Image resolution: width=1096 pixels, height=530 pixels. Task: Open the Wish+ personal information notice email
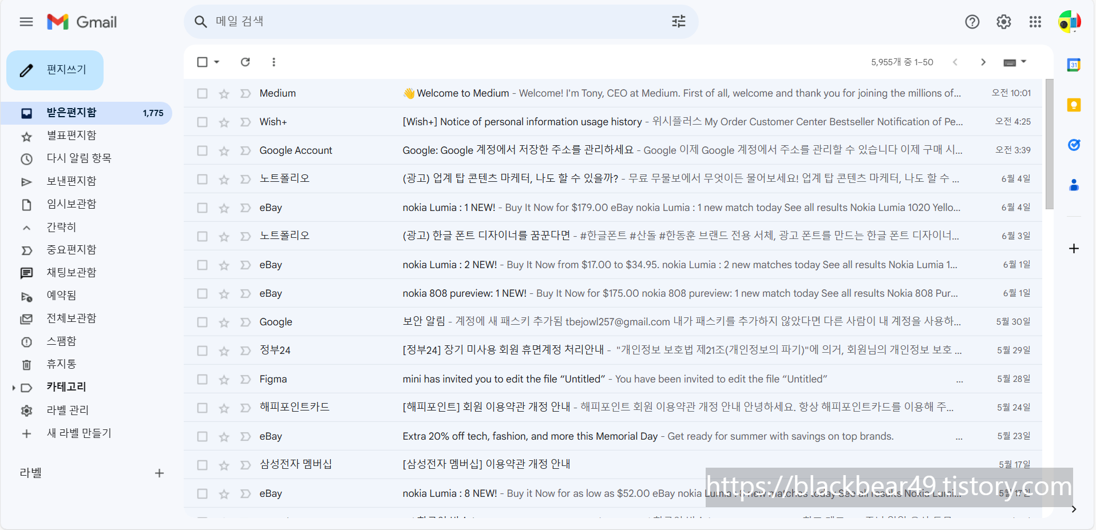pyautogui.click(x=612, y=122)
